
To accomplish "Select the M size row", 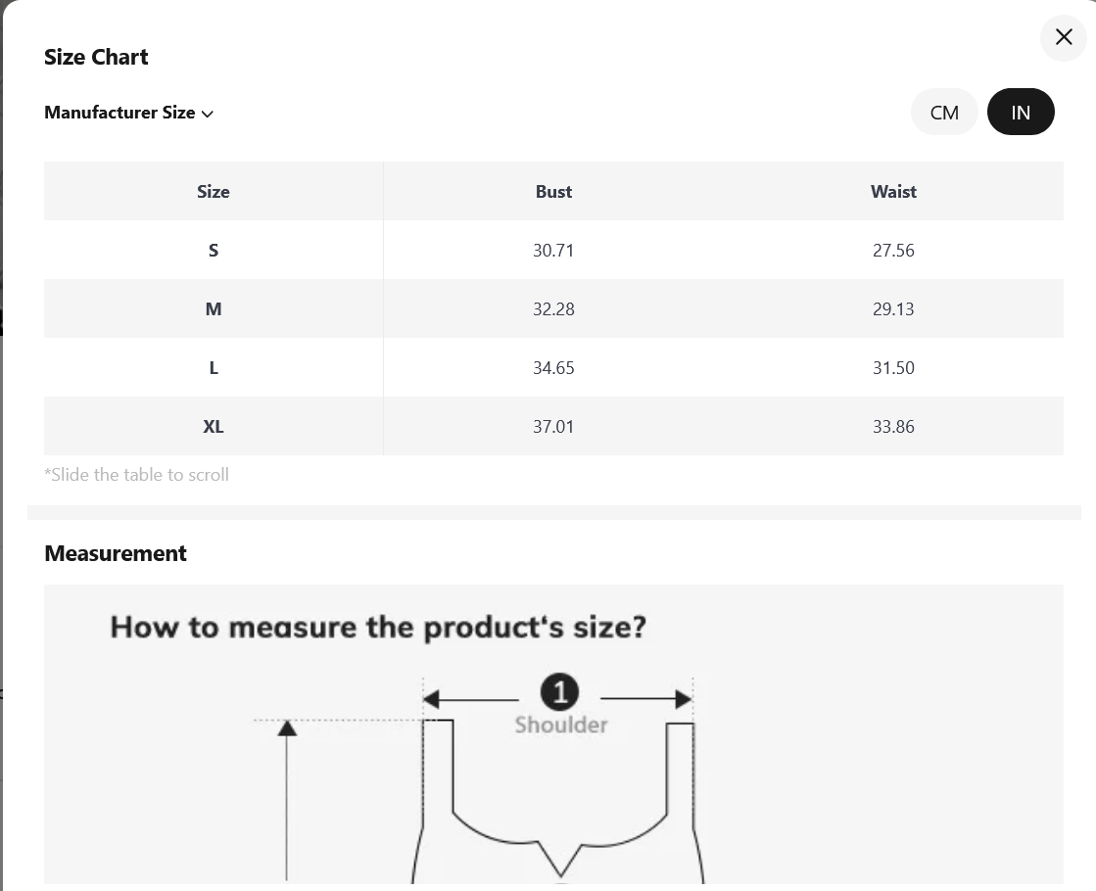I will (553, 308).
